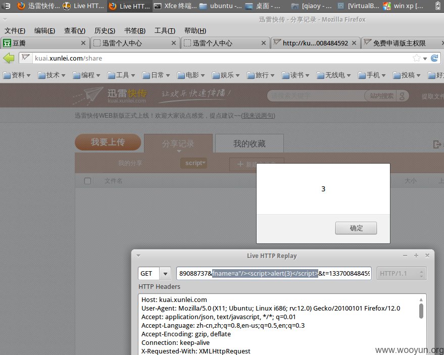Click the Host: kuai.xunlei.com header line

(174, 299)
